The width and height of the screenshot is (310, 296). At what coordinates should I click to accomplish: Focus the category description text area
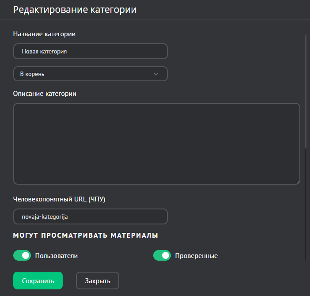157,144
